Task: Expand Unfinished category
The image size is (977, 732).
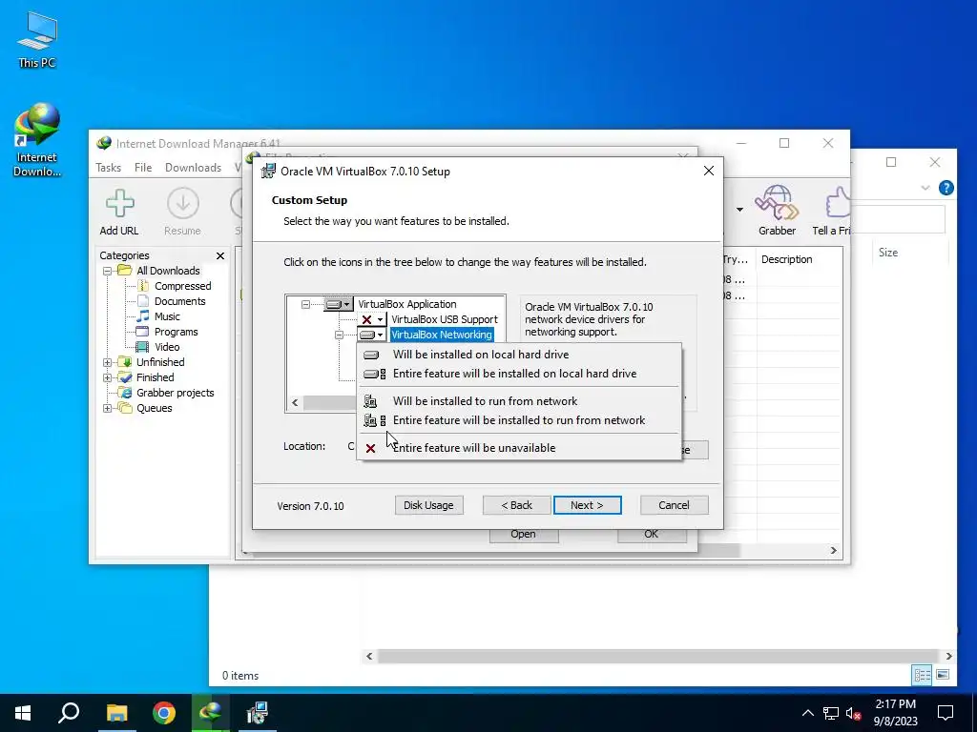Action: (x=107, y=362)
